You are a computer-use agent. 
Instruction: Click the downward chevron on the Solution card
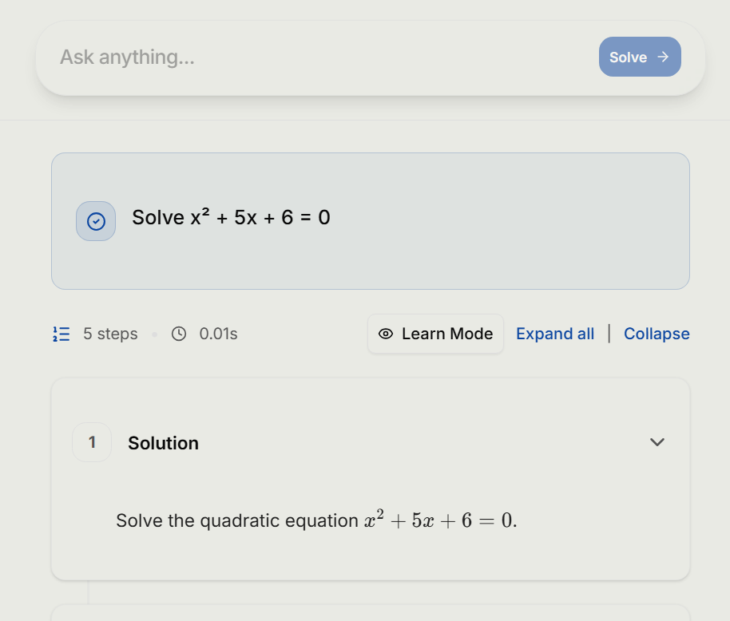coord(657,441)
